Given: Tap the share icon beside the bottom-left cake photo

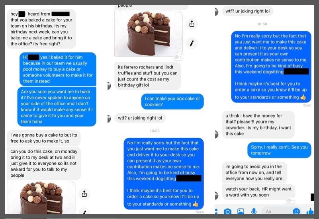Looking at the screenshot, I should pyautogui.click(x=84, y=194).
